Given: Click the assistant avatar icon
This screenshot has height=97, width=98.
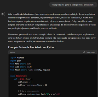Looking at the screenshot, I should [x=3, y=14].
